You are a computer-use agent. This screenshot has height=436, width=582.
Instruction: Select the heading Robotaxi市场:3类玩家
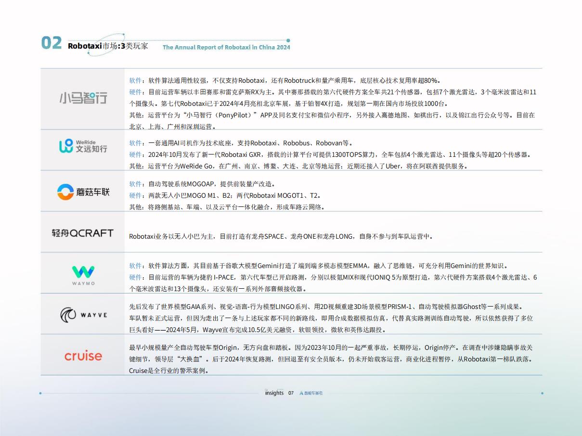[x=108, y=46]
